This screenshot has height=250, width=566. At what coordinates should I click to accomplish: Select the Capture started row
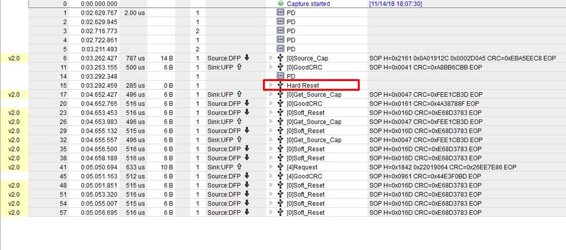(297, 4)
